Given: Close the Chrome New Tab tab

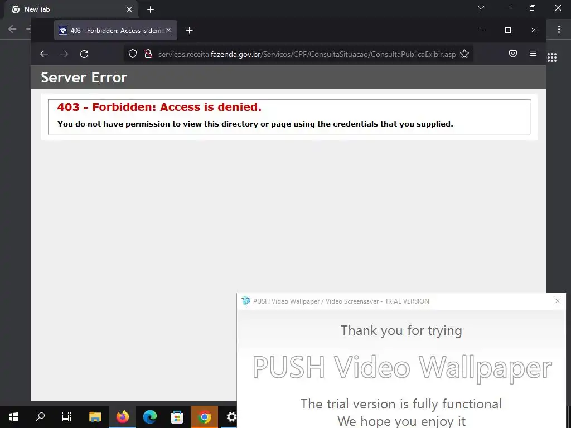Looking at the screenshot, I should pyautogui.click(x=129, y=9).
